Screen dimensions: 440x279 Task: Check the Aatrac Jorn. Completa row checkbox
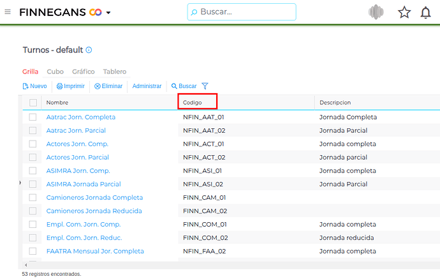tap(33, 117)
